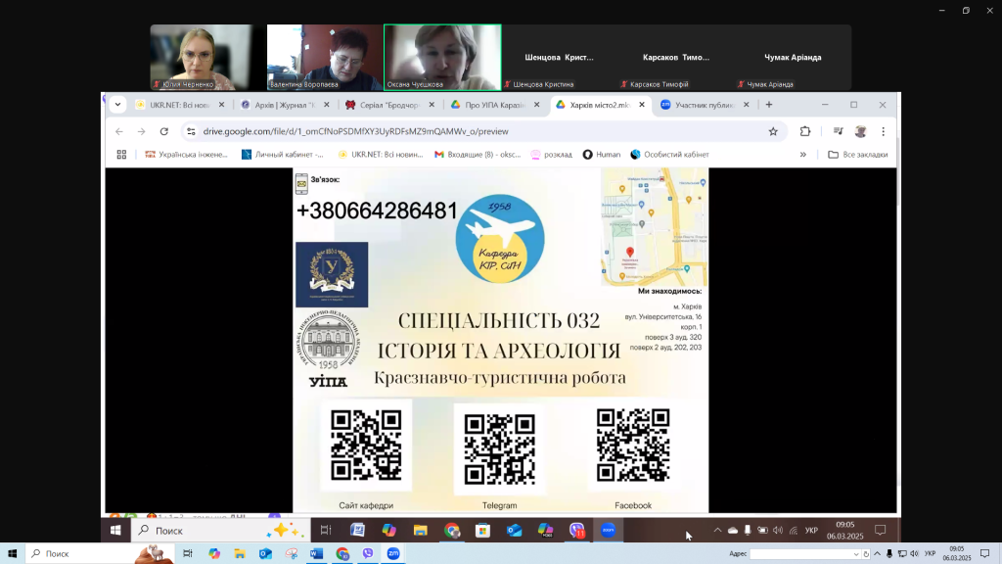Click Microsoft Store icon on shared taskbar
This screenshot has width=1002, height=564.
pyautogui.click(x=482, y=530)
